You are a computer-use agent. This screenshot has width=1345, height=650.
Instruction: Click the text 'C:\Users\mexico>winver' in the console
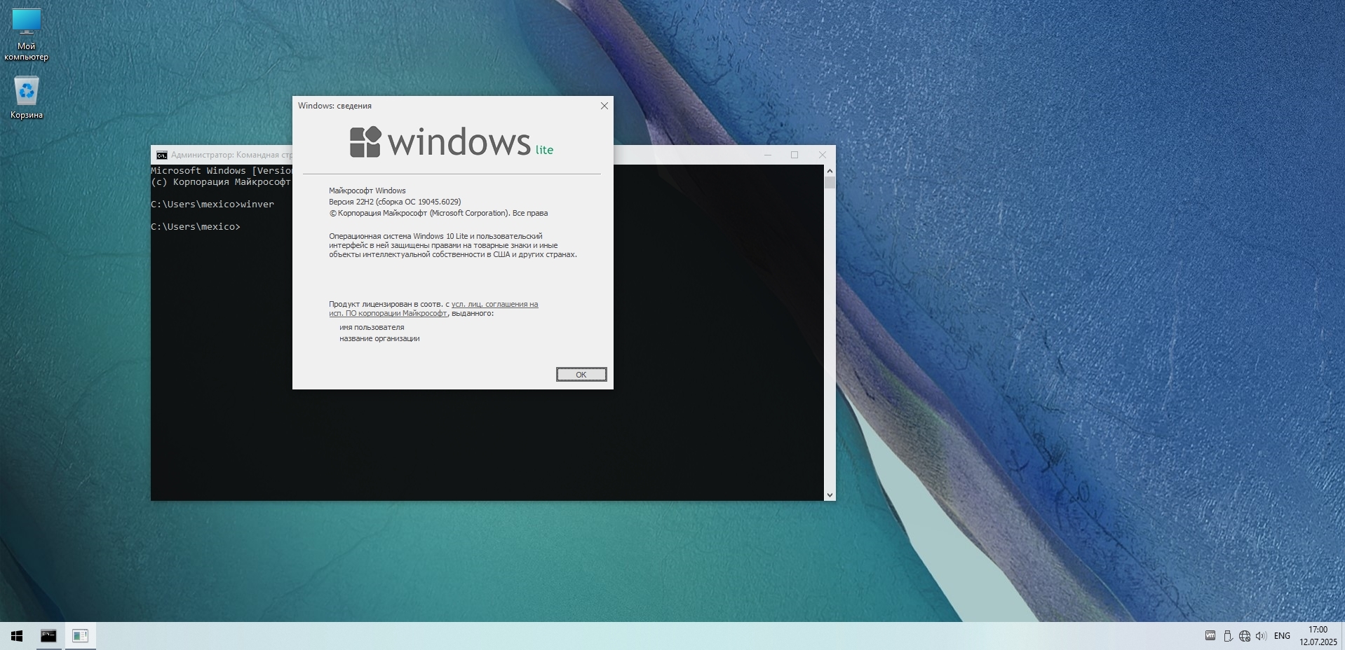tap(212, 205)
